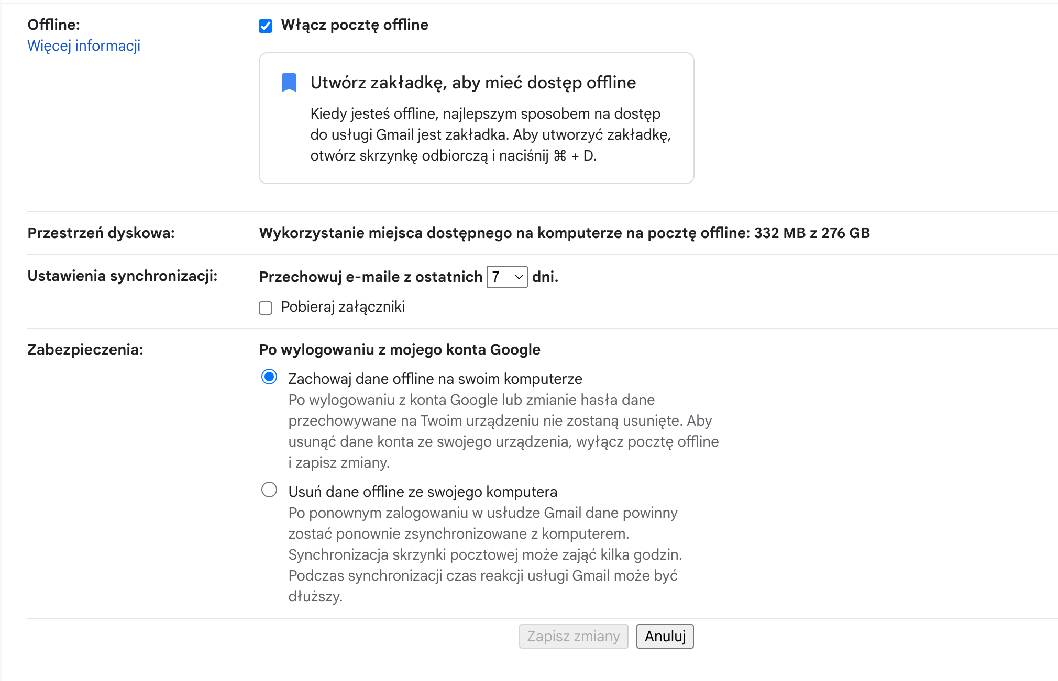Open the days dropdown showing 7
This screenshot has width=1058, height=681.
pos(507,277)
